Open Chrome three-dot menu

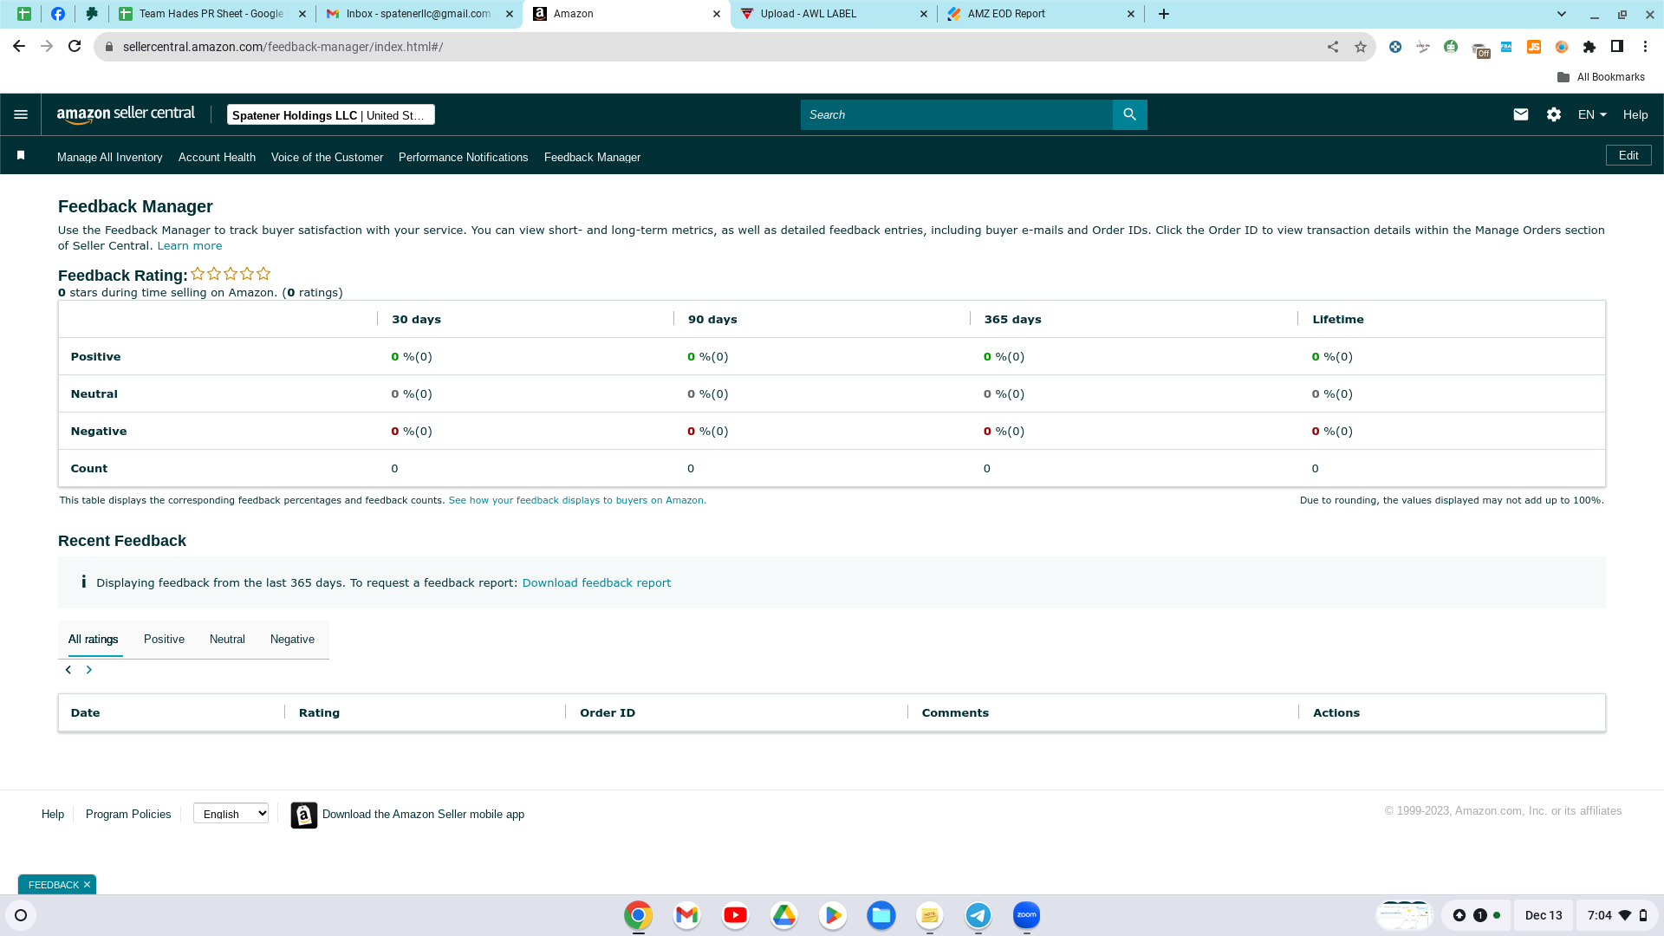tap(1645, 47)
